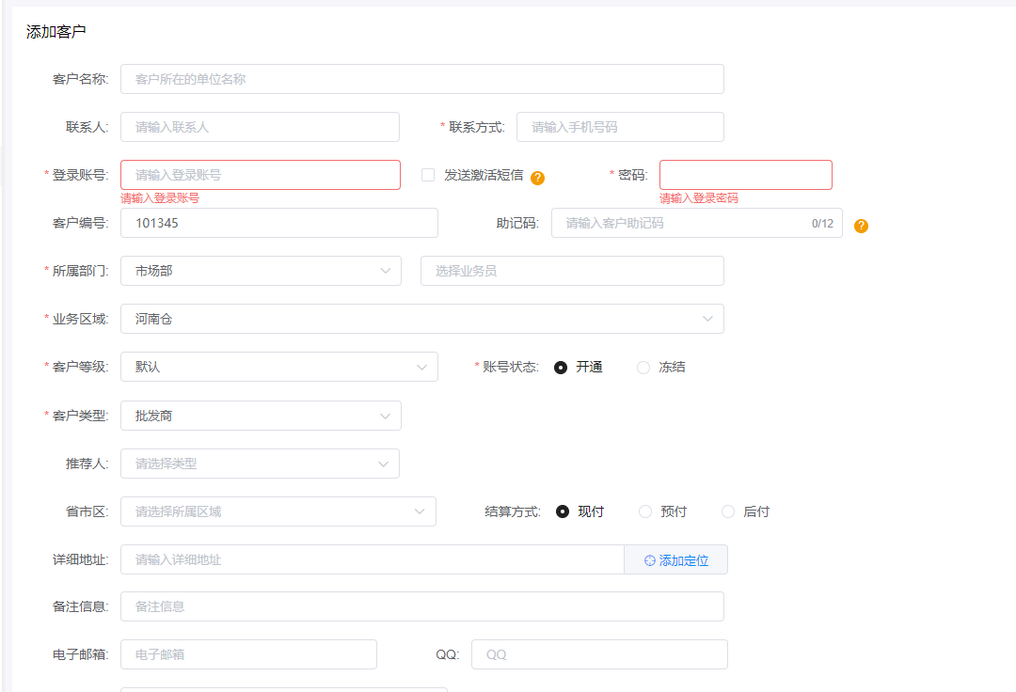Select 现付 settlement method
Image resolution: width=1016 pixels, height=692 pixels.
[x=563, y=511]
